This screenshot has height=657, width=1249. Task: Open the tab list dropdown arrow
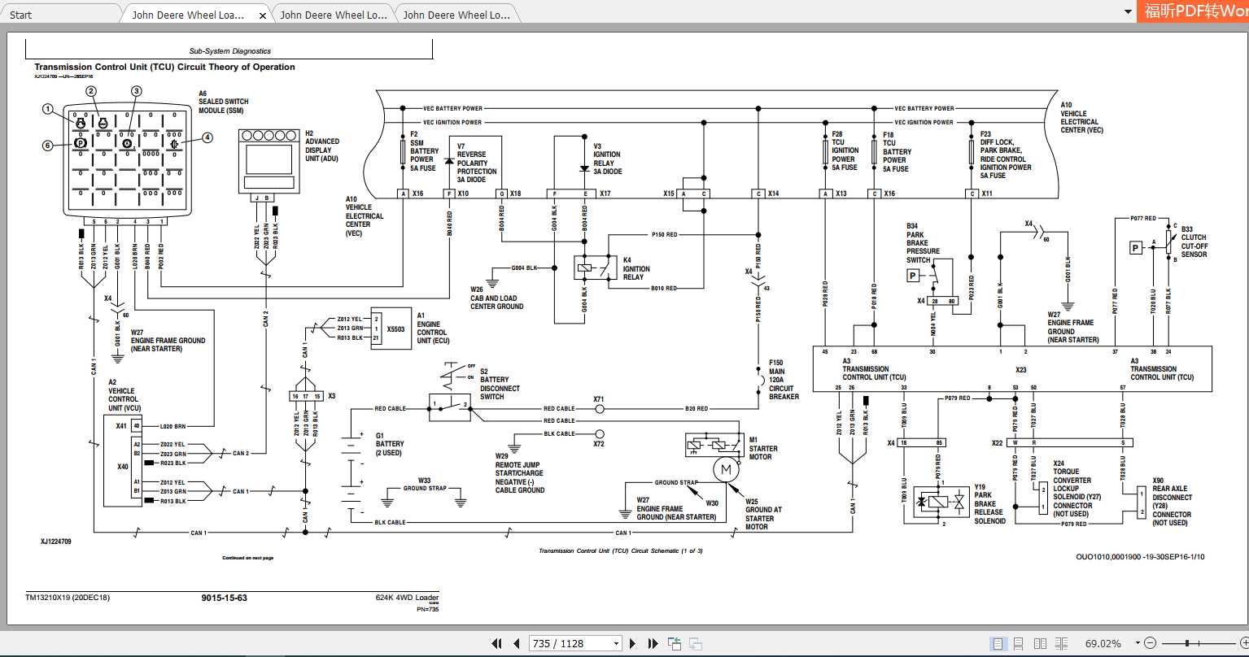coord(1127,12)
